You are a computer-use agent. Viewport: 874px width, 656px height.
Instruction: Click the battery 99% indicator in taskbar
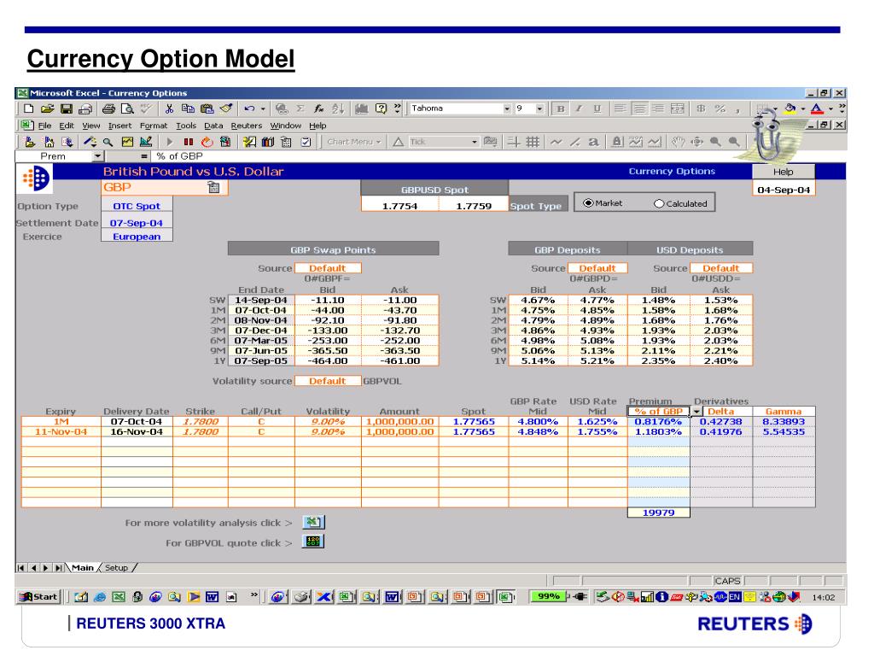[547, 597]
